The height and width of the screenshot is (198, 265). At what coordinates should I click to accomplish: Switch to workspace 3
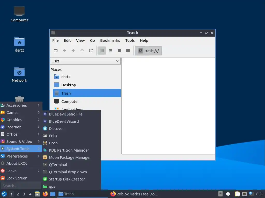24,194
